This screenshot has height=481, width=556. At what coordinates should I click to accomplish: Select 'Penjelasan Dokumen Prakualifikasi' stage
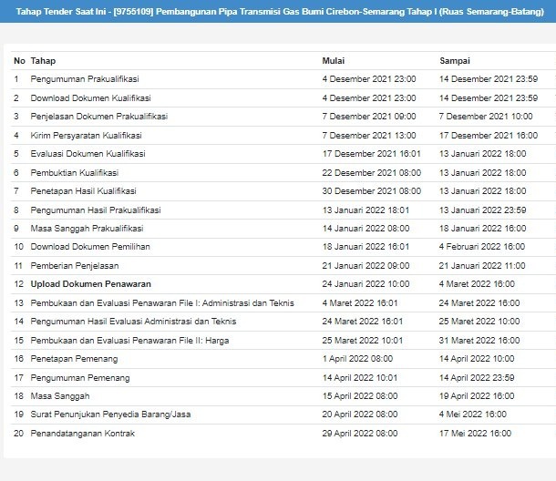coord(99,117)
